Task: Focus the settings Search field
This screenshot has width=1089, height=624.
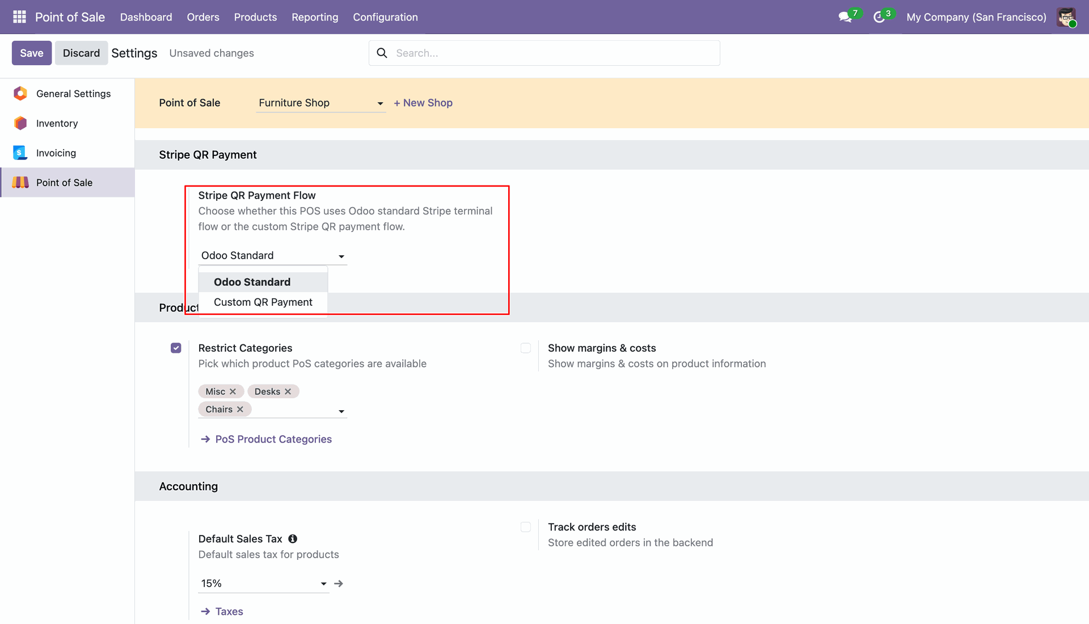Action: coord(544,53)
